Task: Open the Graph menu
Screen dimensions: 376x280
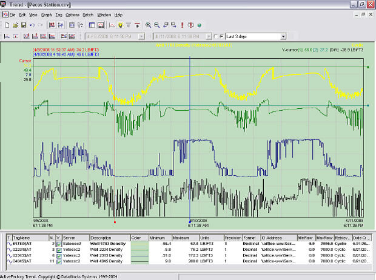Action: click(47, 15)
